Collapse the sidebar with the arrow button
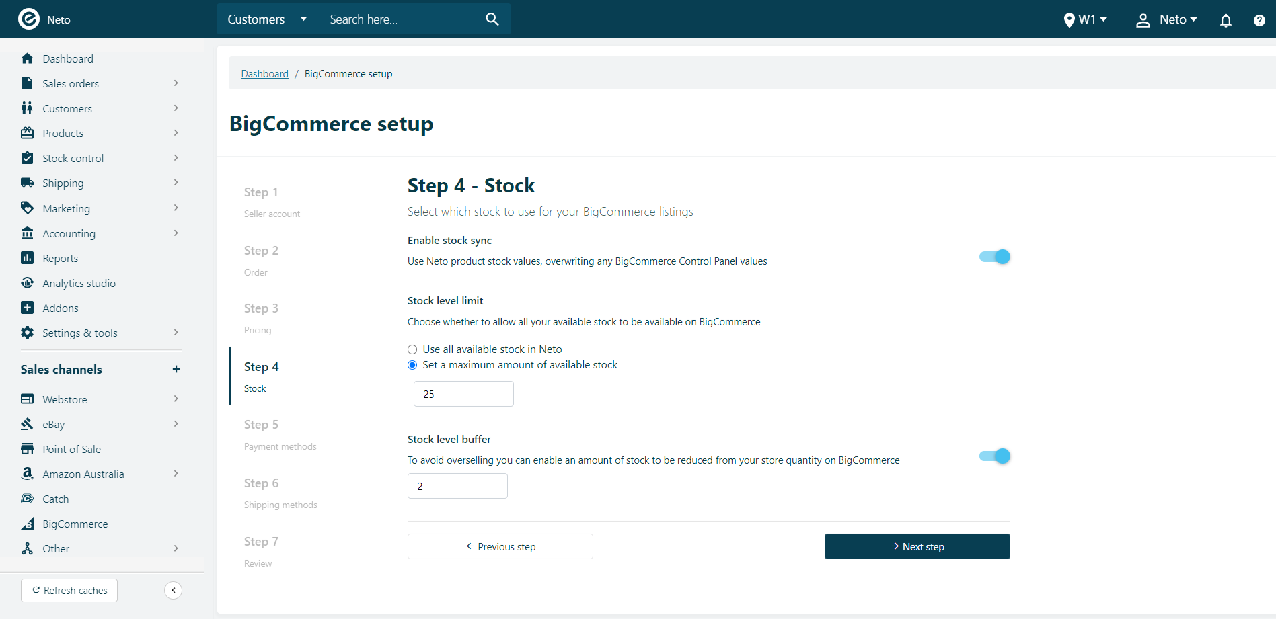This screenshot has width=1276, height=619. 174,590
